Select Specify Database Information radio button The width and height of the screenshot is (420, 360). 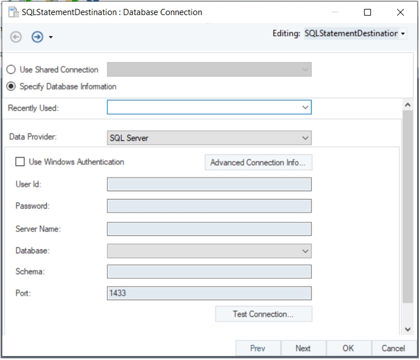coord(11,87)
